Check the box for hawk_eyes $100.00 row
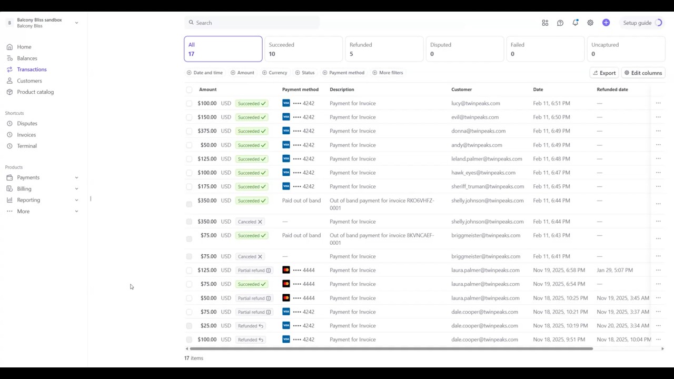 click(189, 173)
